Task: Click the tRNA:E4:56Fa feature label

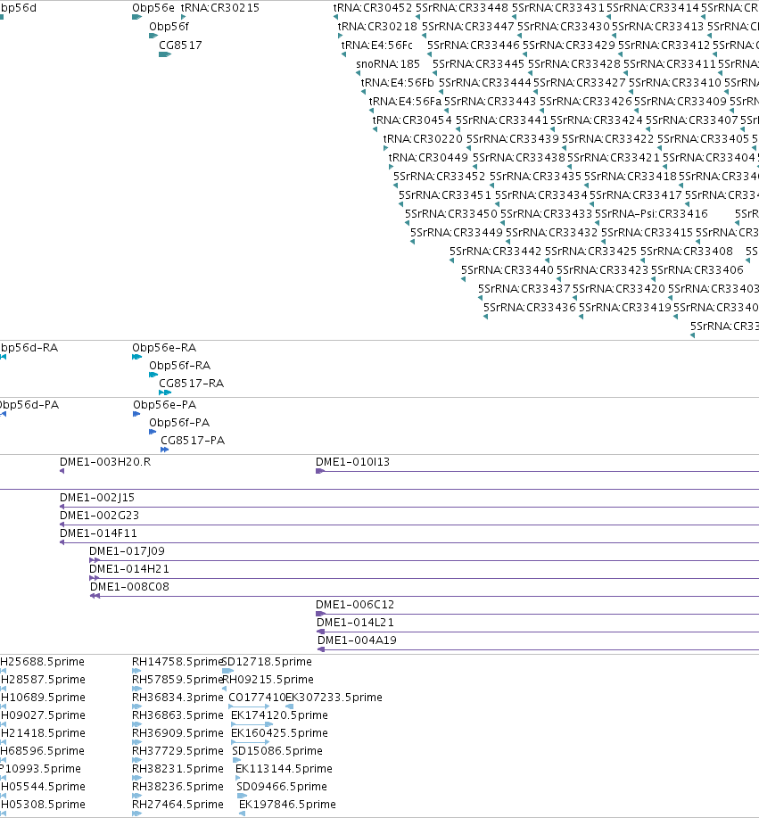Action: coord(405,101)
